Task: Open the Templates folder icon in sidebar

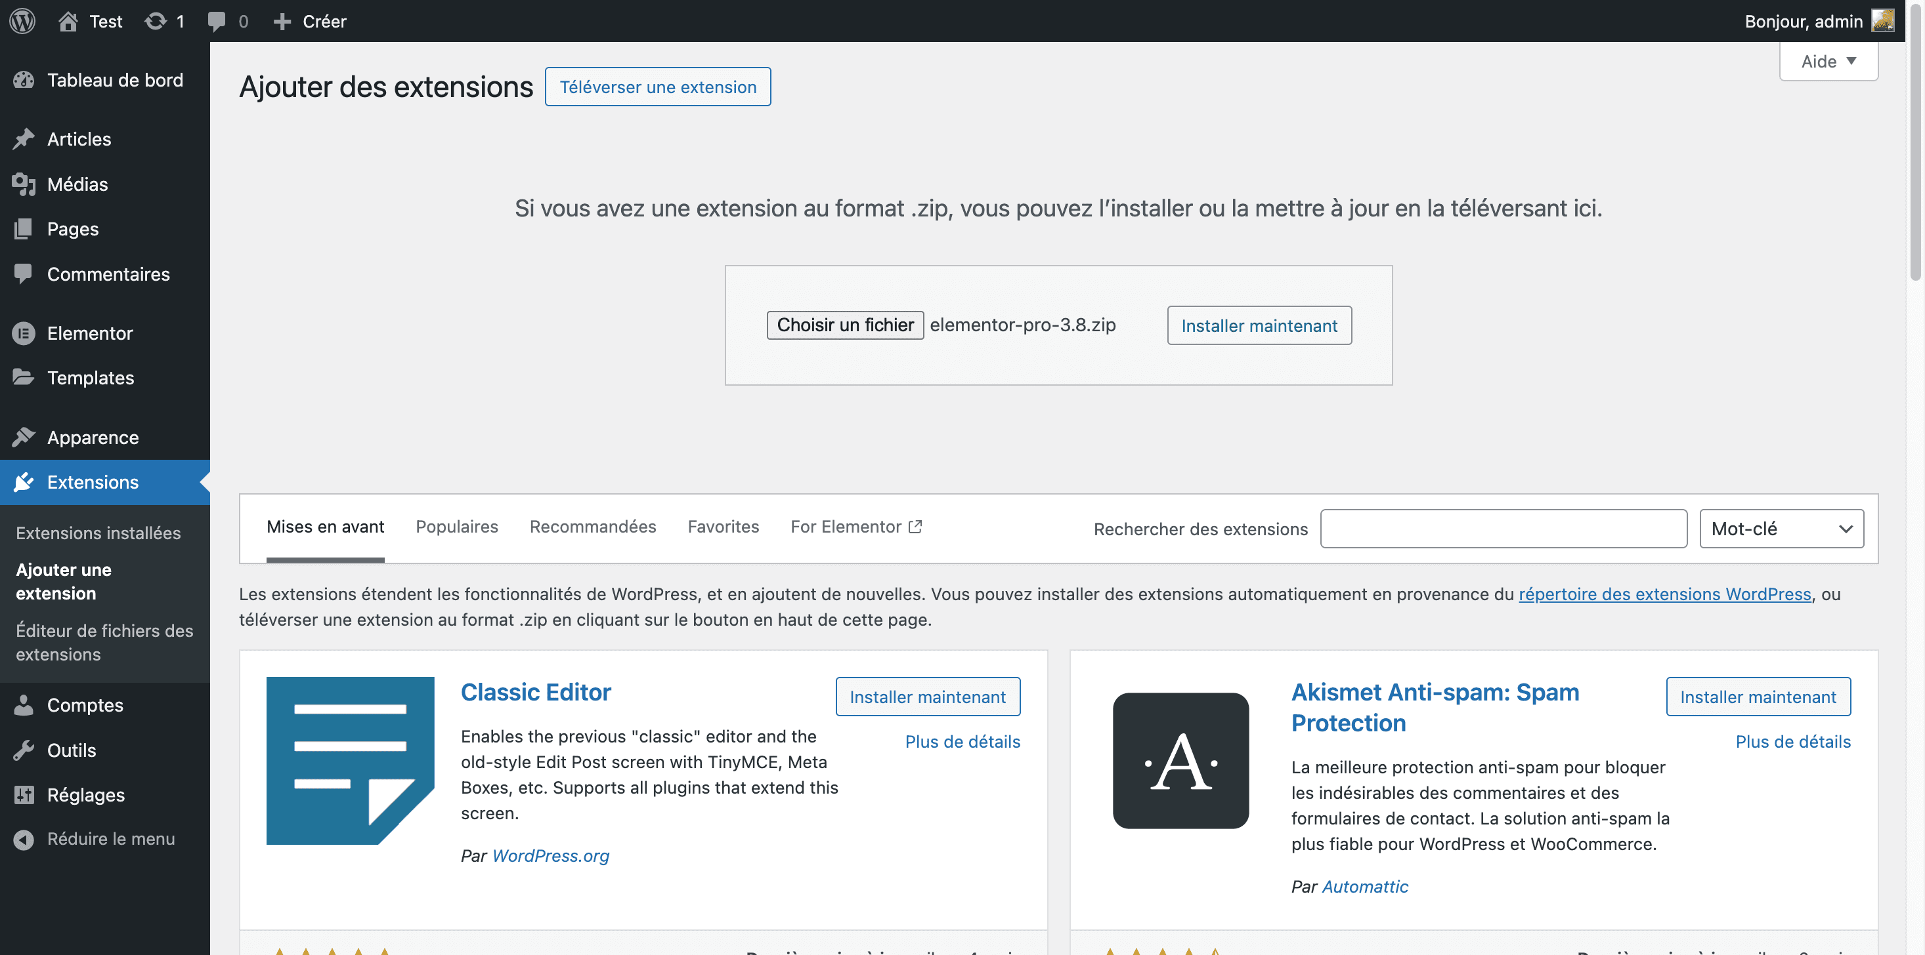Action: coord(24,377)
